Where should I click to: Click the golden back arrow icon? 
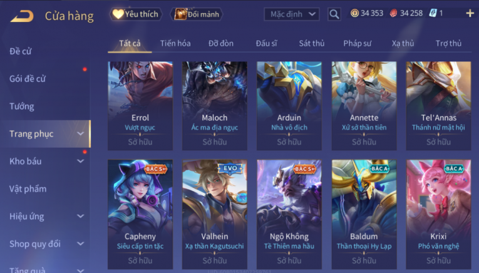pyautogui.click(x=22, y=16)
